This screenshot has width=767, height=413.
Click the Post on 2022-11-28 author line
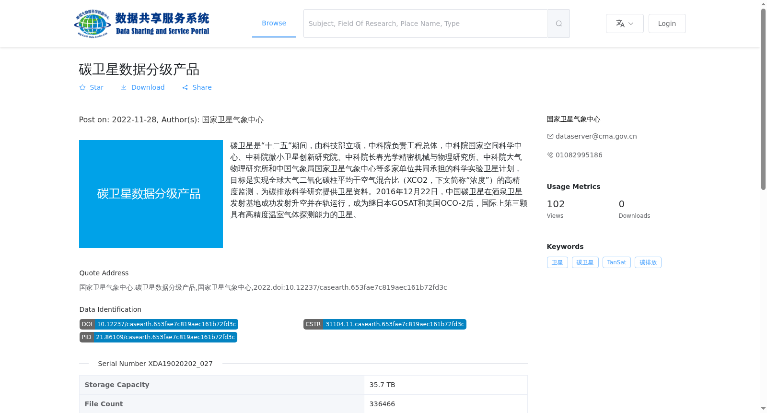tap(171, 119)
